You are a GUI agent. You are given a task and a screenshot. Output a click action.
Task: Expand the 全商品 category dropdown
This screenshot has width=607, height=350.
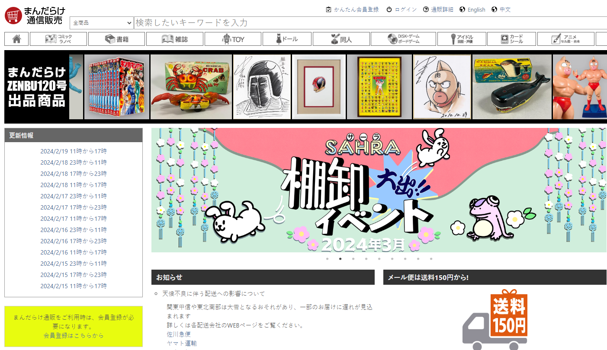tap(102, 23)
